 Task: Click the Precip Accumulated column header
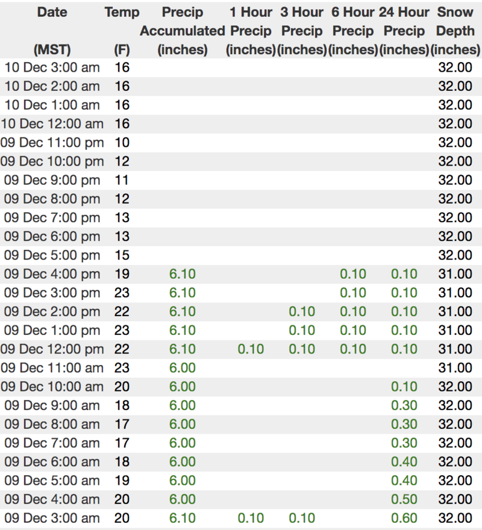point(182,31)
